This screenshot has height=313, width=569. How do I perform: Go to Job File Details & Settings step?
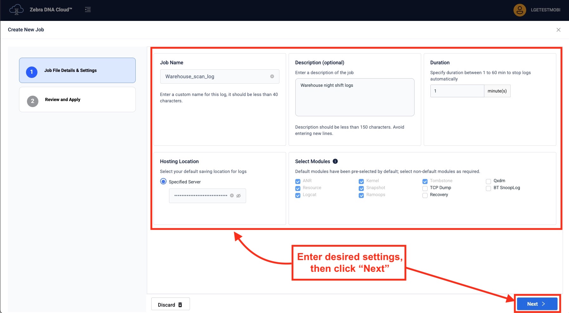click(x=77, y=70)
